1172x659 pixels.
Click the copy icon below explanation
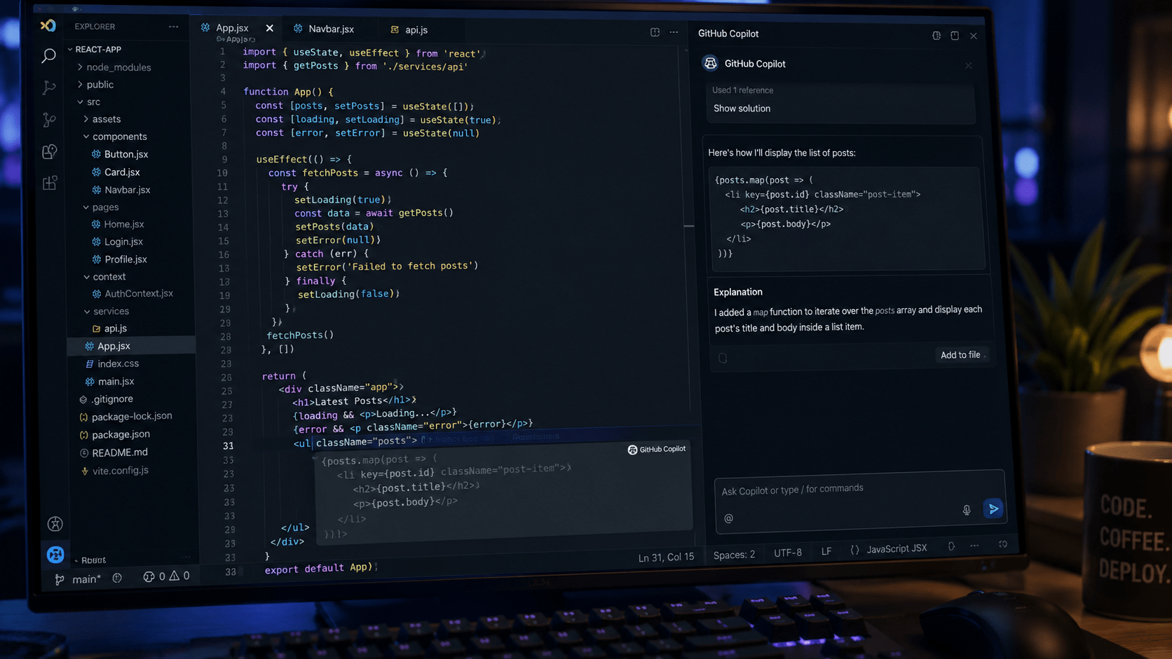(x=723, y=358)
